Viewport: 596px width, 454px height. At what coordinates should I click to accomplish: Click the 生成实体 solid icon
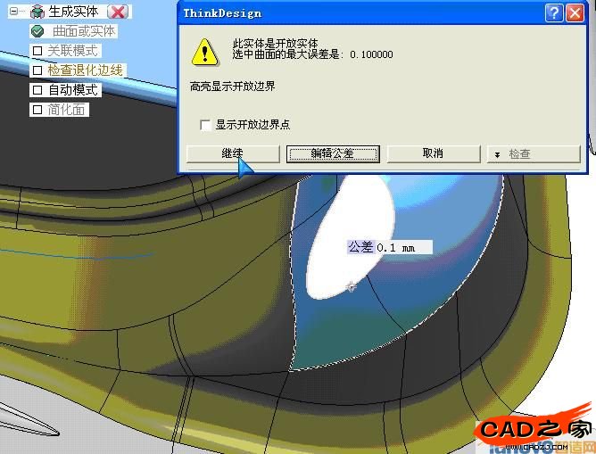[37, 12]
